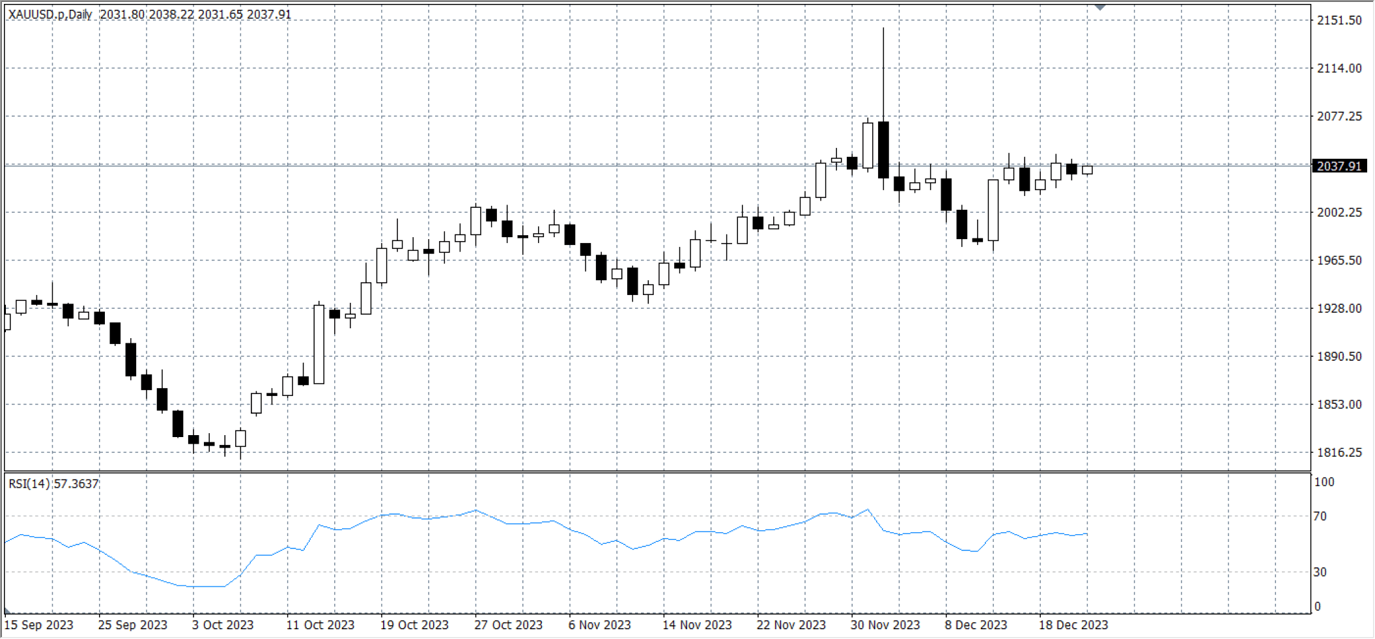Click the 2077.25 price scale label

click(x=1339, y=116)
